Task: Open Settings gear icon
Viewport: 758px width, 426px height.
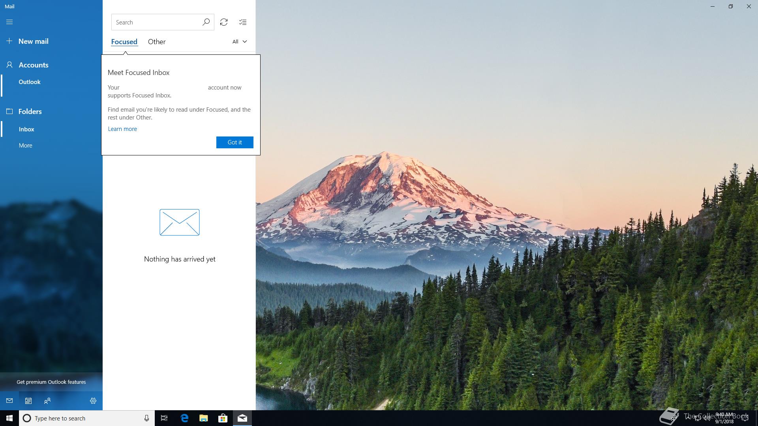Action: tap(93, 401)
